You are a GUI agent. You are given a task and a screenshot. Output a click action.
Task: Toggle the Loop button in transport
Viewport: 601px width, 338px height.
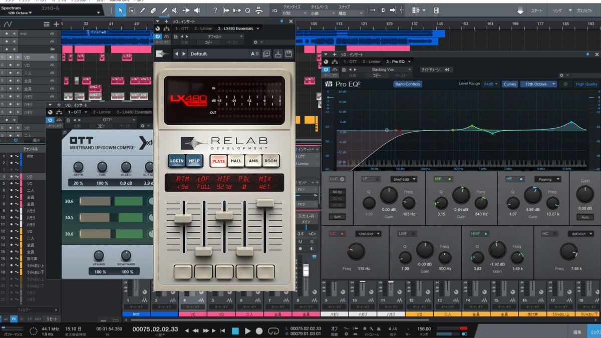tap(273, 331)
